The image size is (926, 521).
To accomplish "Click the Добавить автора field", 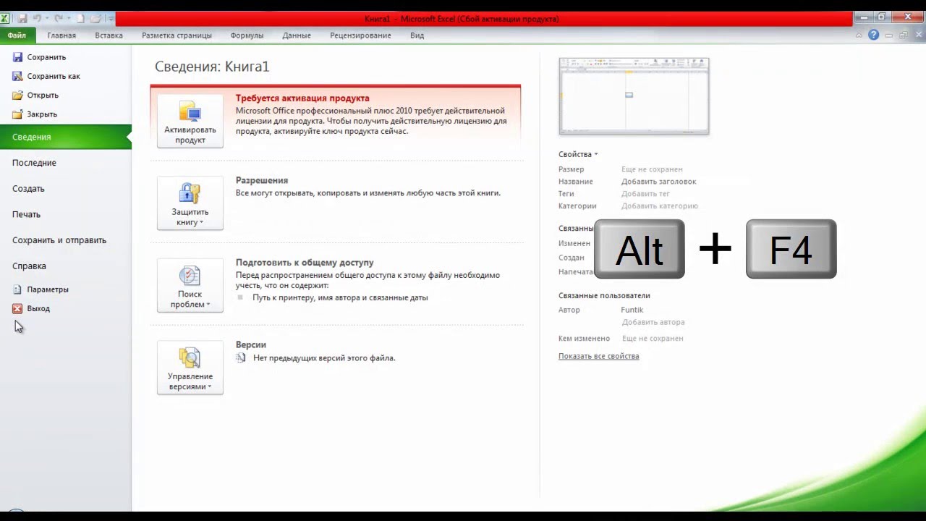I will (x=653, y=323).
